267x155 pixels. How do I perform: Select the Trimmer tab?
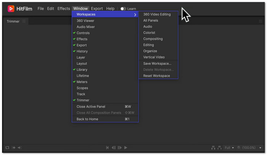pyautogui.click(x=13, y=21)
